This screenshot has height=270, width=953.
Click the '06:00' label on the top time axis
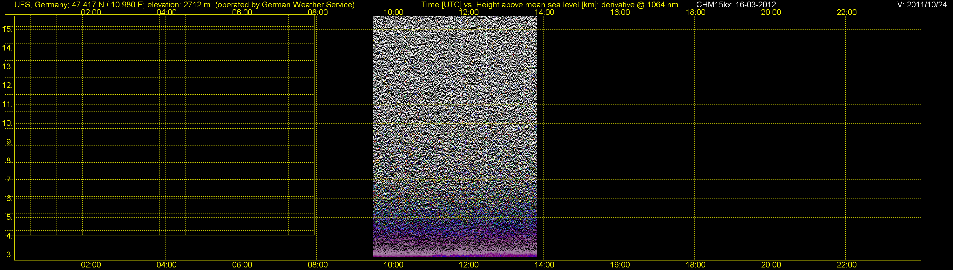click(x=242, y=12)
